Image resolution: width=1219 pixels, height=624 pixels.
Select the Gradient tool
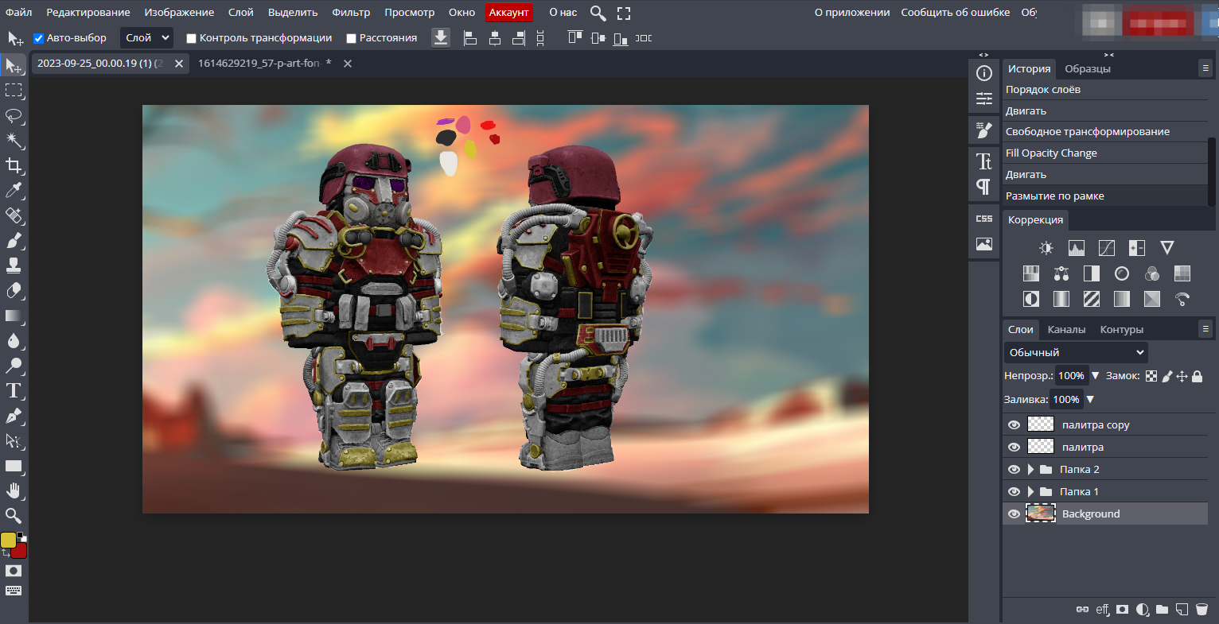coord(14,316)
